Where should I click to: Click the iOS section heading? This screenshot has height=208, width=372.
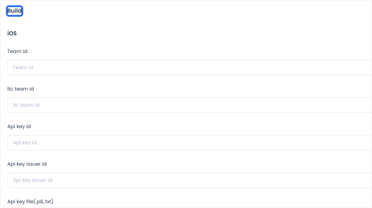12,33
